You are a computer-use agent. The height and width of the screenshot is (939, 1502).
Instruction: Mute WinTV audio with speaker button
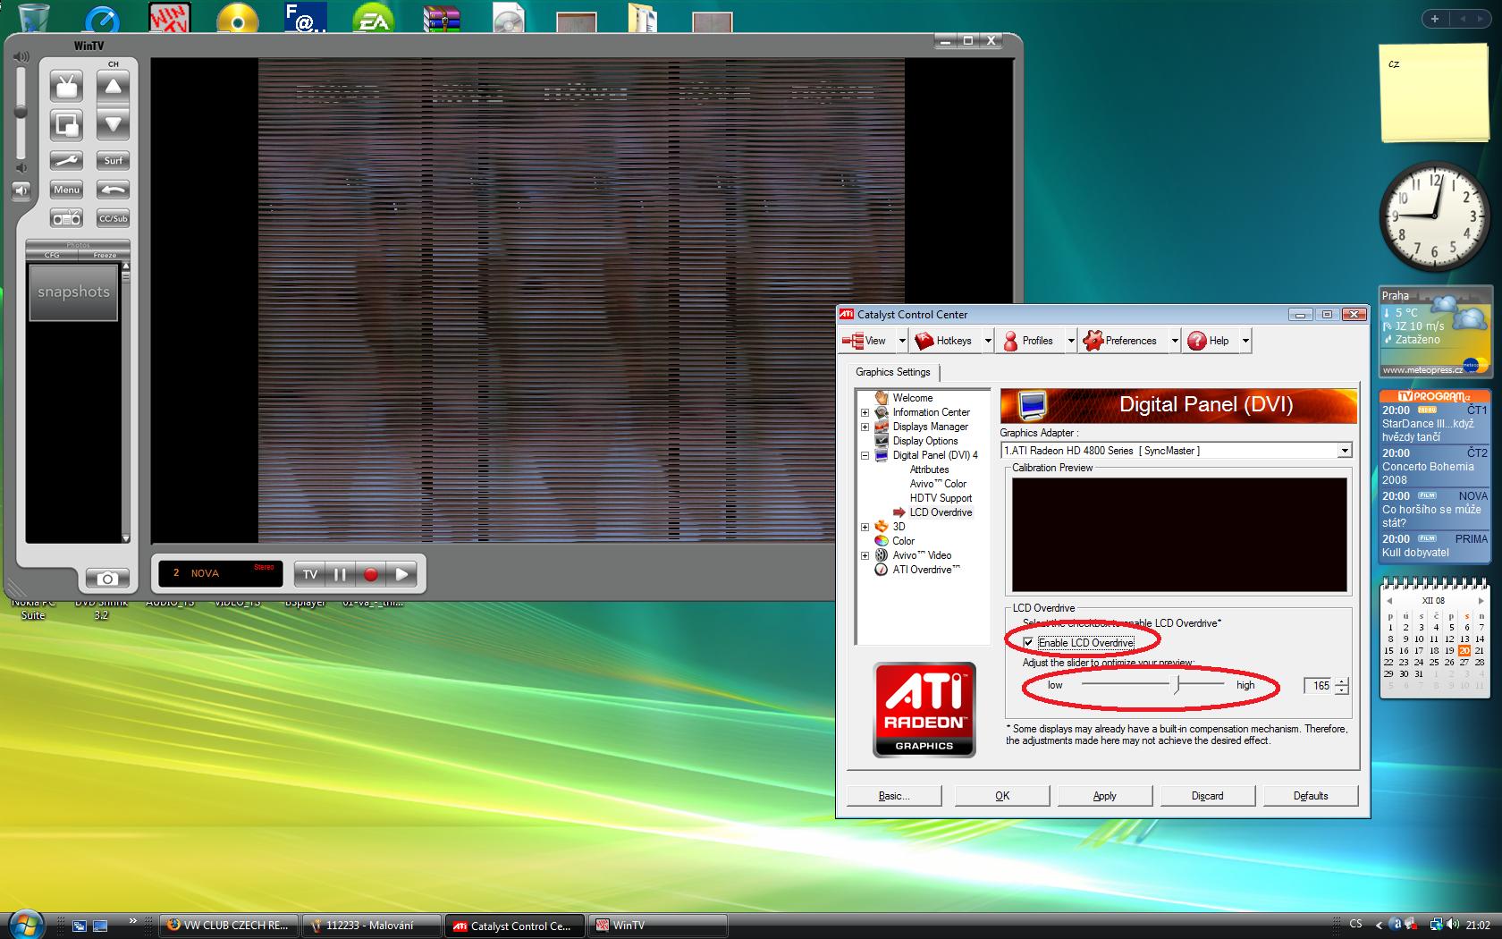point(21,190)
